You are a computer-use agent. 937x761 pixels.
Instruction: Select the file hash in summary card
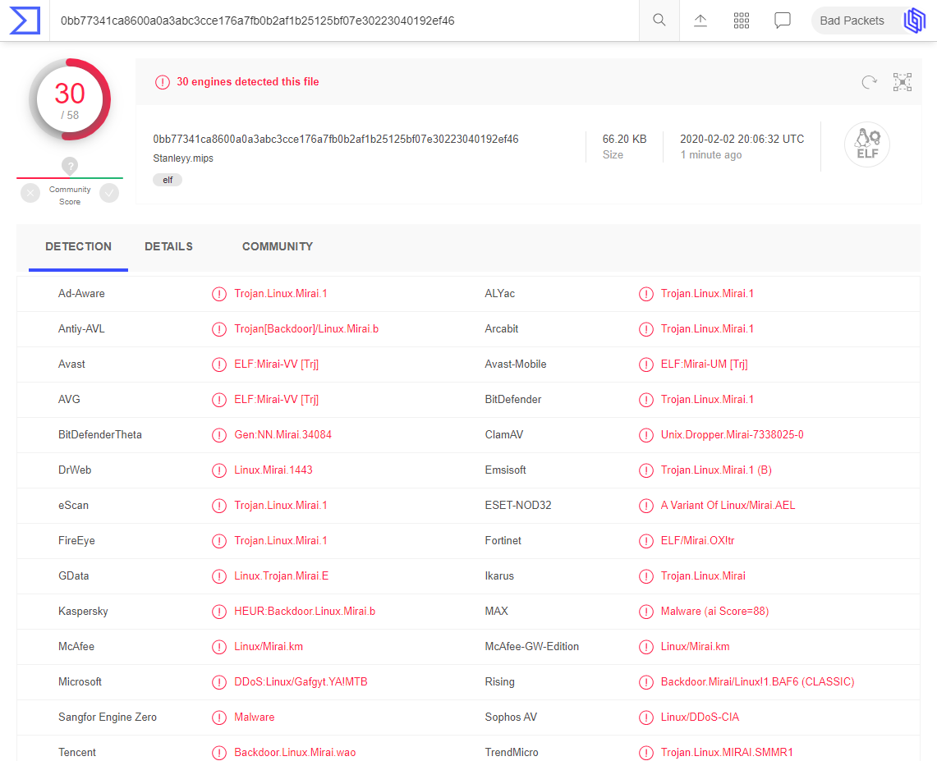click(336, 140)
